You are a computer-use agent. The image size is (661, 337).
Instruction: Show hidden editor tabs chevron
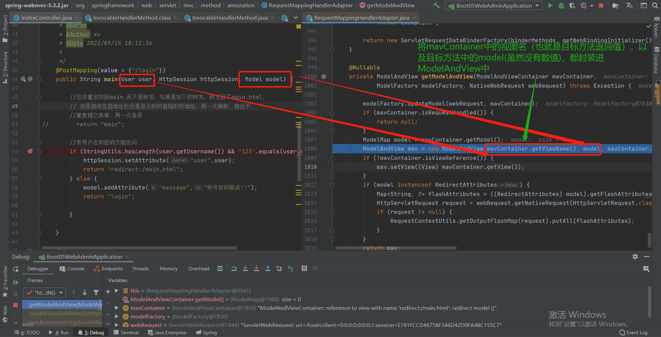coord(295,18)
